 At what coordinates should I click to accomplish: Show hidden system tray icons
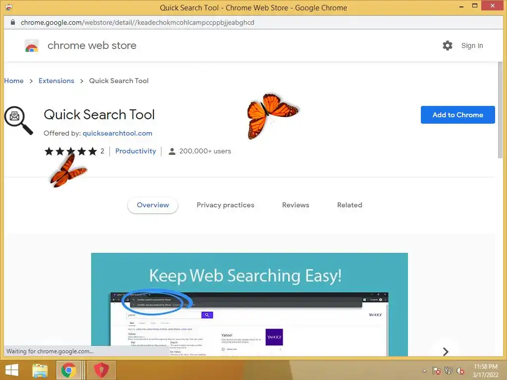424,371
